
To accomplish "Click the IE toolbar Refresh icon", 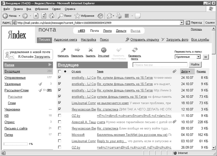I will tap(44, 16).
